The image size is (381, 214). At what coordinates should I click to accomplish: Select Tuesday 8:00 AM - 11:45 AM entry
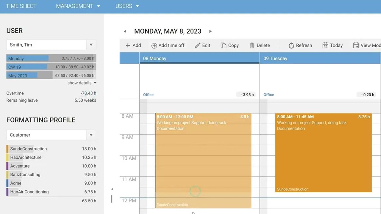(324, 153)
